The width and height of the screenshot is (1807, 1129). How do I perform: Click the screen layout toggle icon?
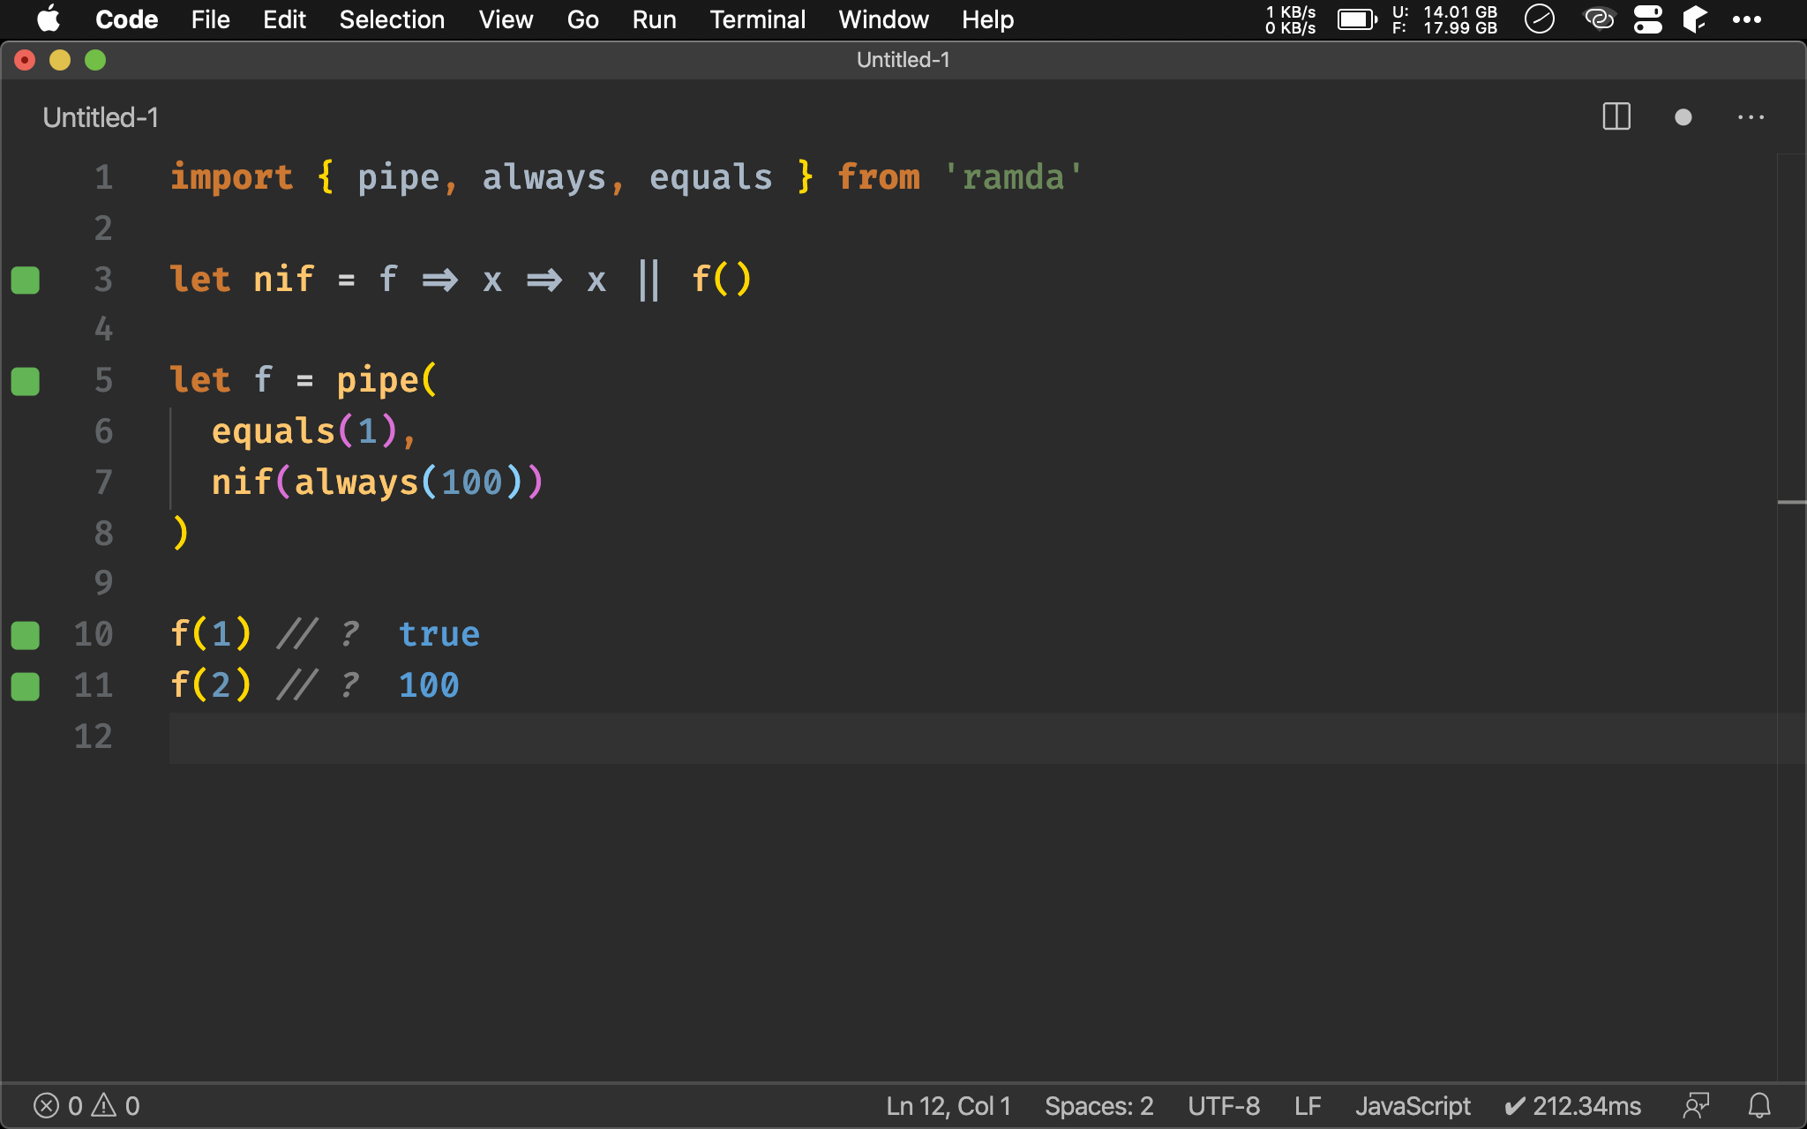(1617, 117)
